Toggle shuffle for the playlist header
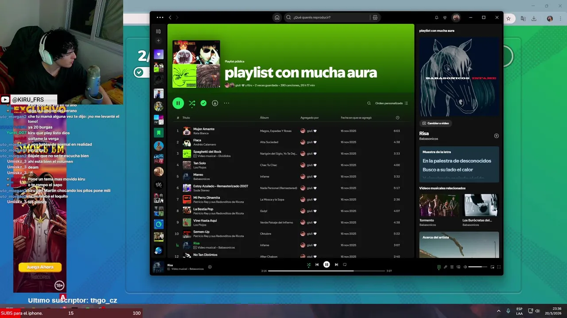 click(192, 103)
